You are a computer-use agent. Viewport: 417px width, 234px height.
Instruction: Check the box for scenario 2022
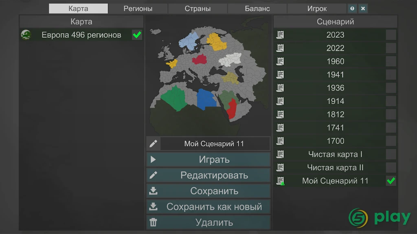tap(391, 48)
